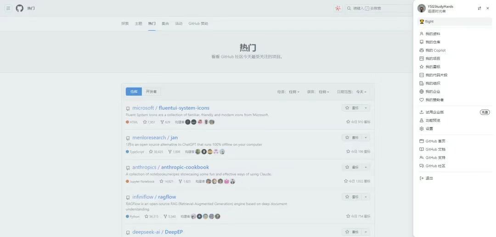496x237 pixels.
Task: Switch to the 探索 tab
Action: click(125, 23)
